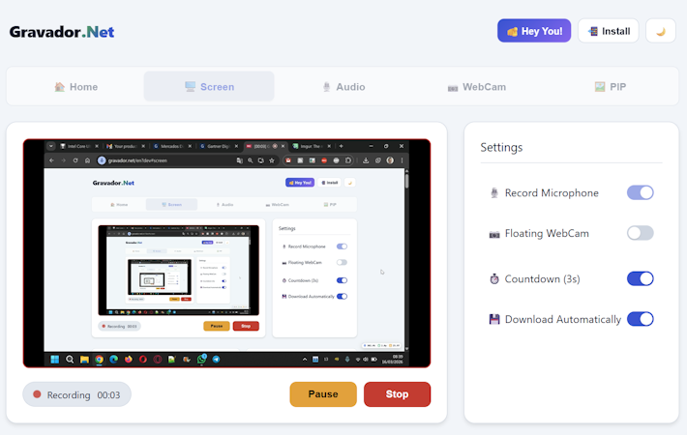
Task: Switch to the WebCam tab
Action: tap(477, 87)
